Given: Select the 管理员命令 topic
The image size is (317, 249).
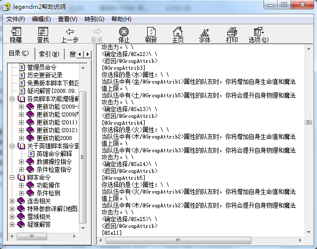Looking at the screenshot, I should (41, 67).
